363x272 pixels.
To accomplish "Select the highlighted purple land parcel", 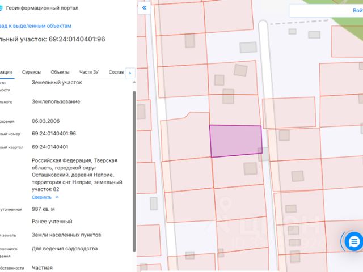I will tap(236, 141).
